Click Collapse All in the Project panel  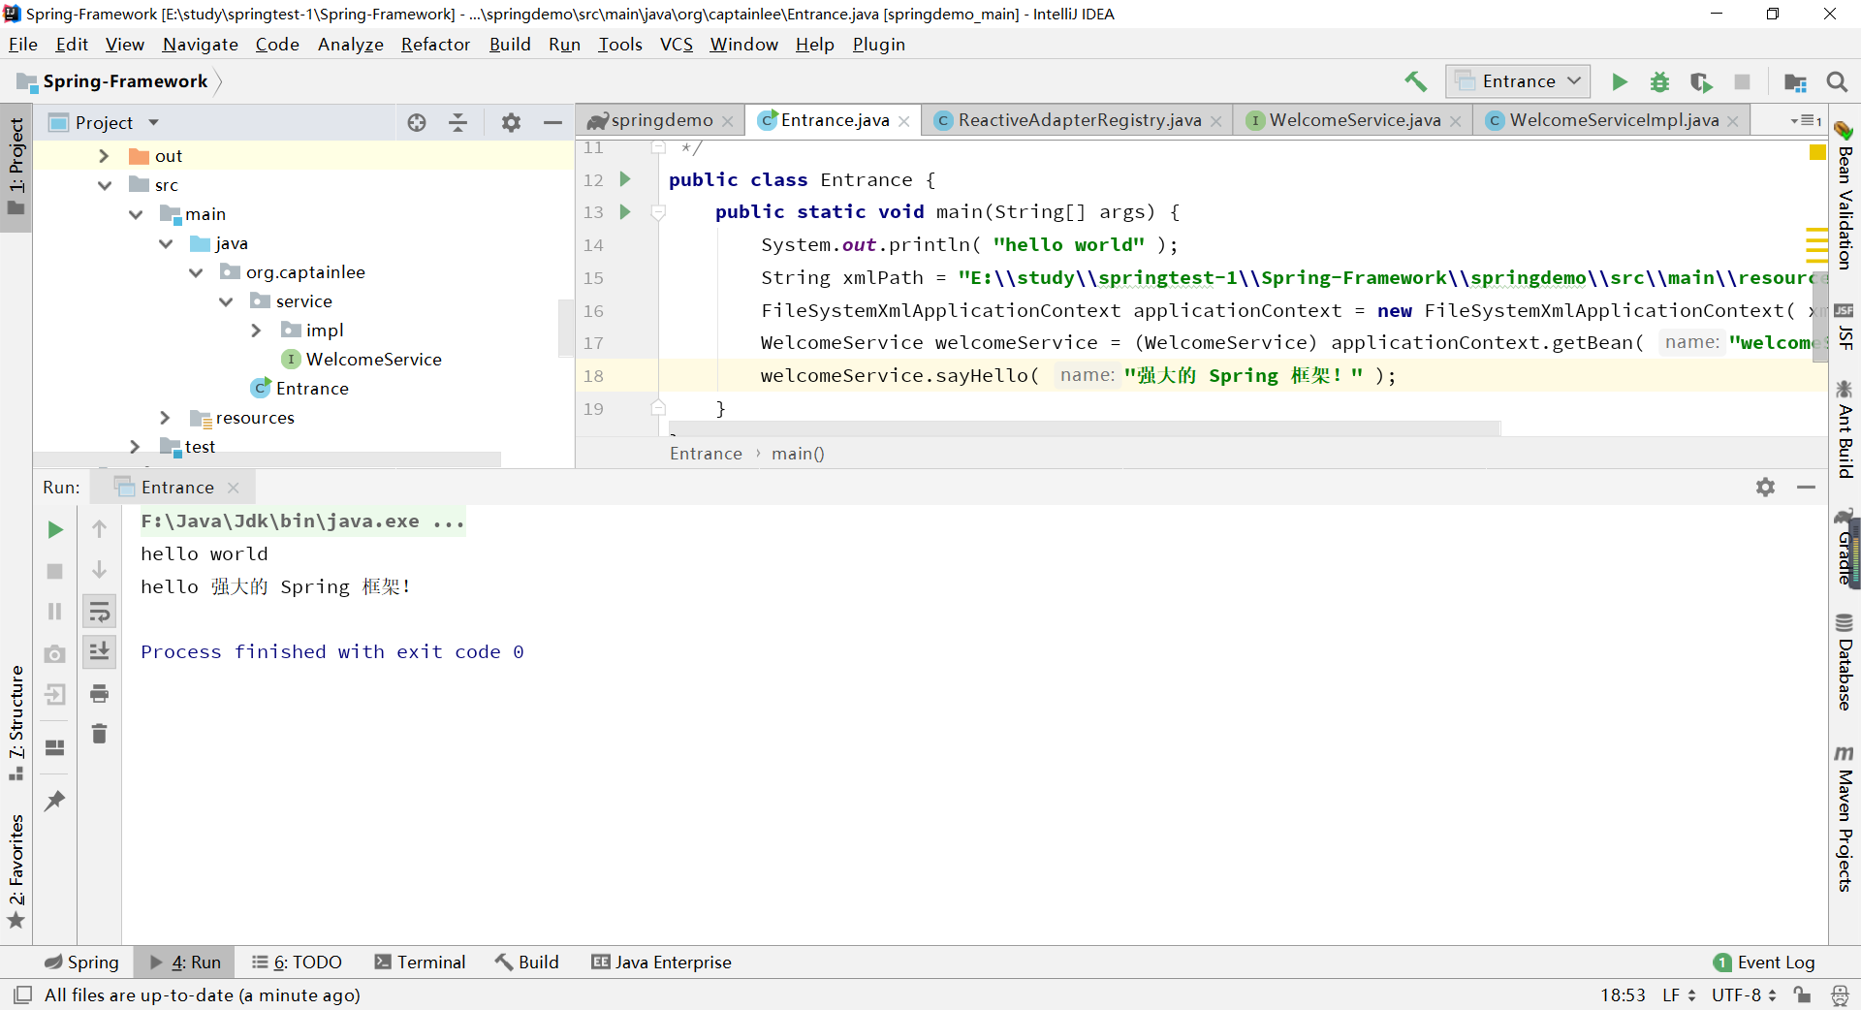pos(458,122)
